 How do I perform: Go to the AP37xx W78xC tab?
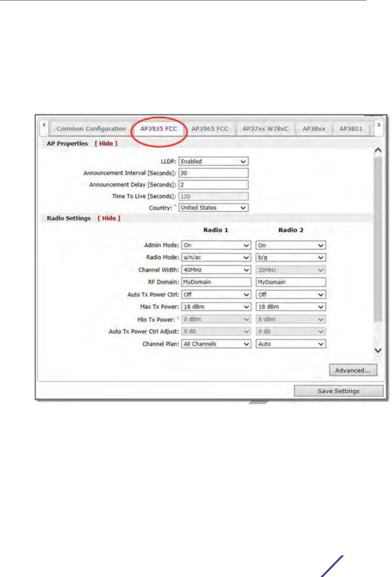pyautogui.click(x=266, y=128)
